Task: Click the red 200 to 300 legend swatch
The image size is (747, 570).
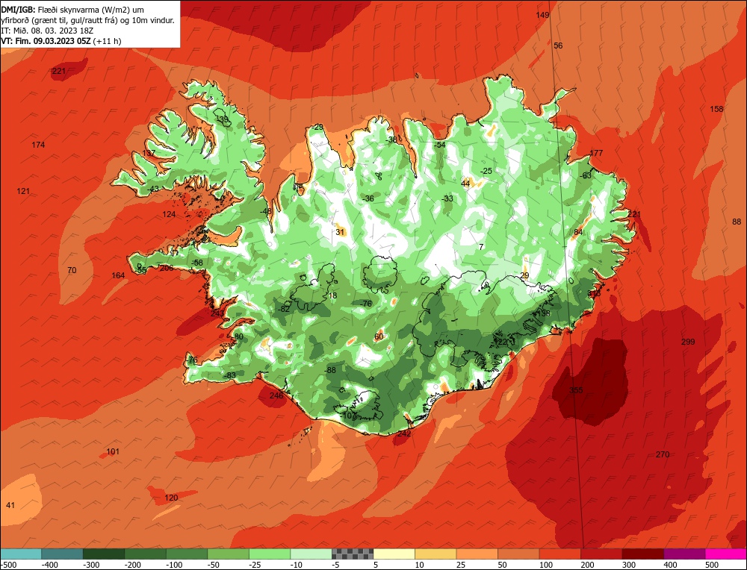Action: coord(601,554)
